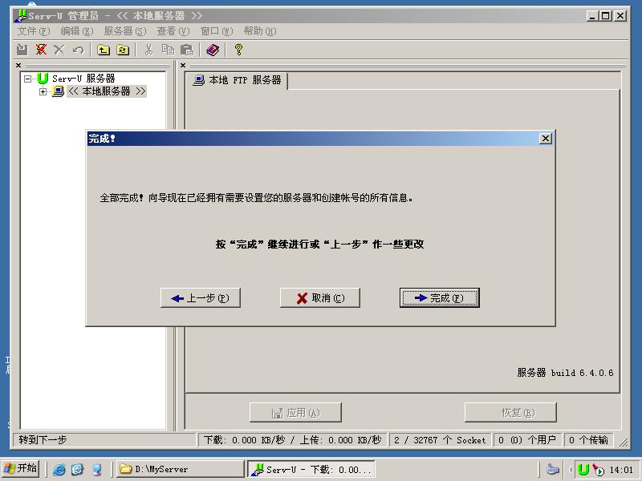Maximize the Serv-U 管理员 window
This screenshot has height=481, width=642.
click(x=606, y=16)
